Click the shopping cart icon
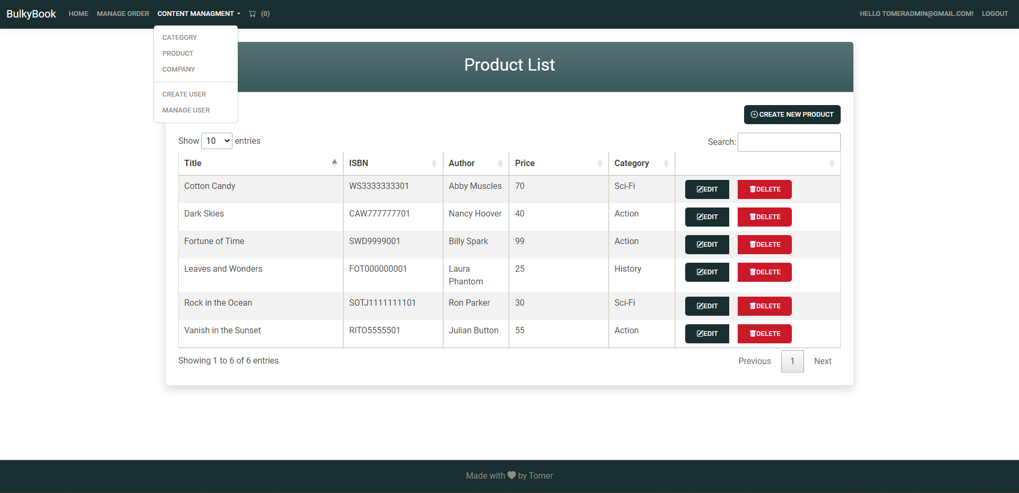Screen dimensions: 1019x493 click(x=253, y=14)
